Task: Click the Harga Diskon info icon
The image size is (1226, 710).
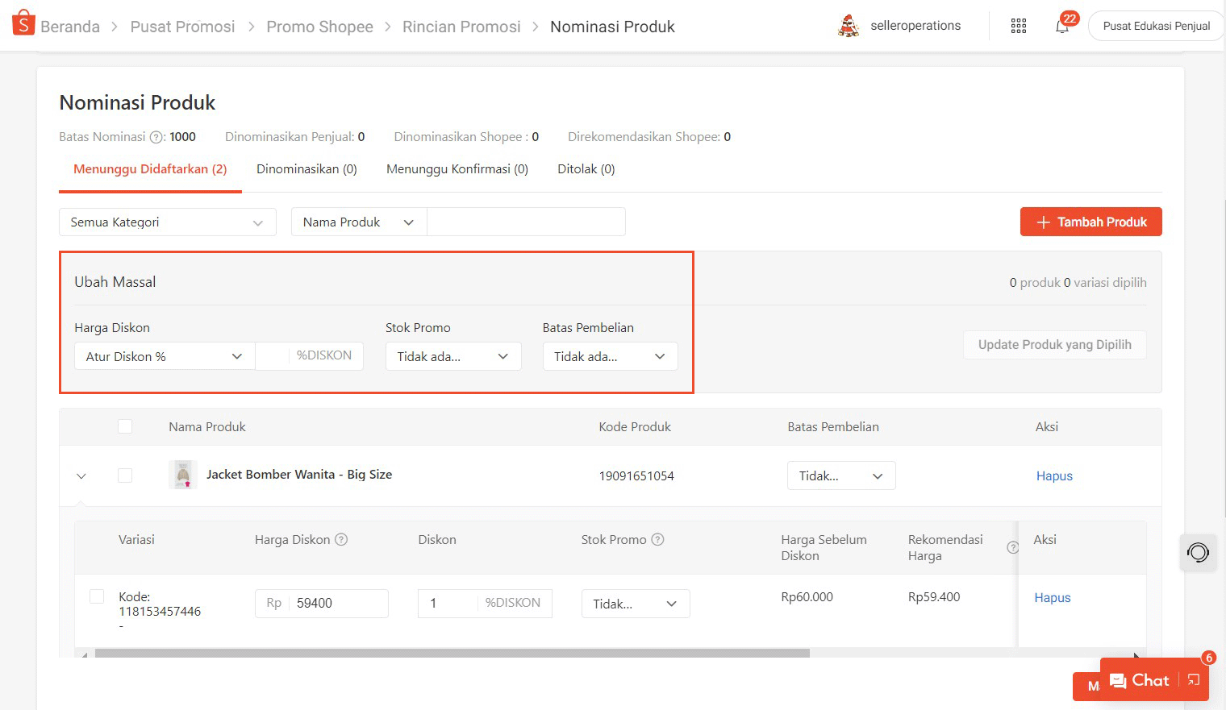Action: point(341,540)
